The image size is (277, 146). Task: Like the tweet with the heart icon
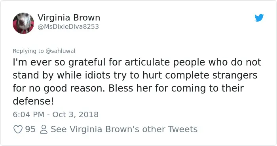pos(18,129)
